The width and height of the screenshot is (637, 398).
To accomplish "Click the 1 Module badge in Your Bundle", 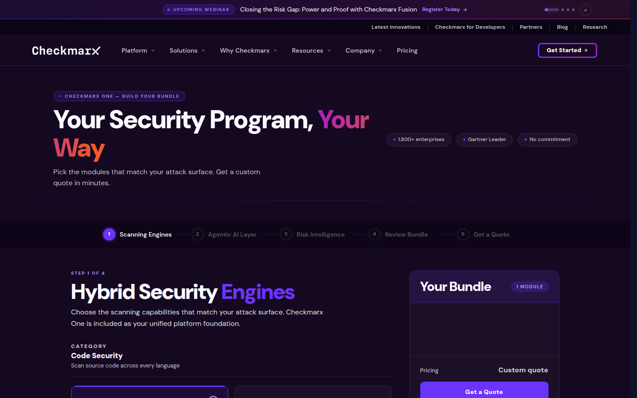I will tap(530, 287).
